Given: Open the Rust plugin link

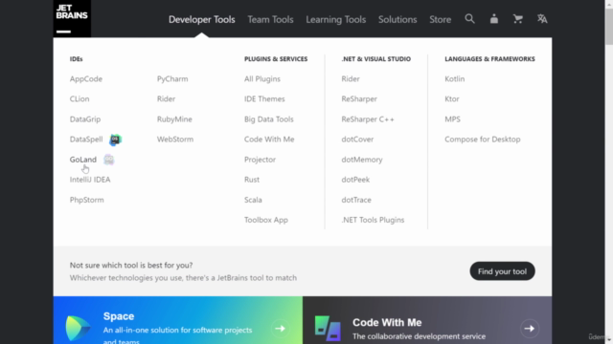Looking at the screenshot, I should pos(252,180).
